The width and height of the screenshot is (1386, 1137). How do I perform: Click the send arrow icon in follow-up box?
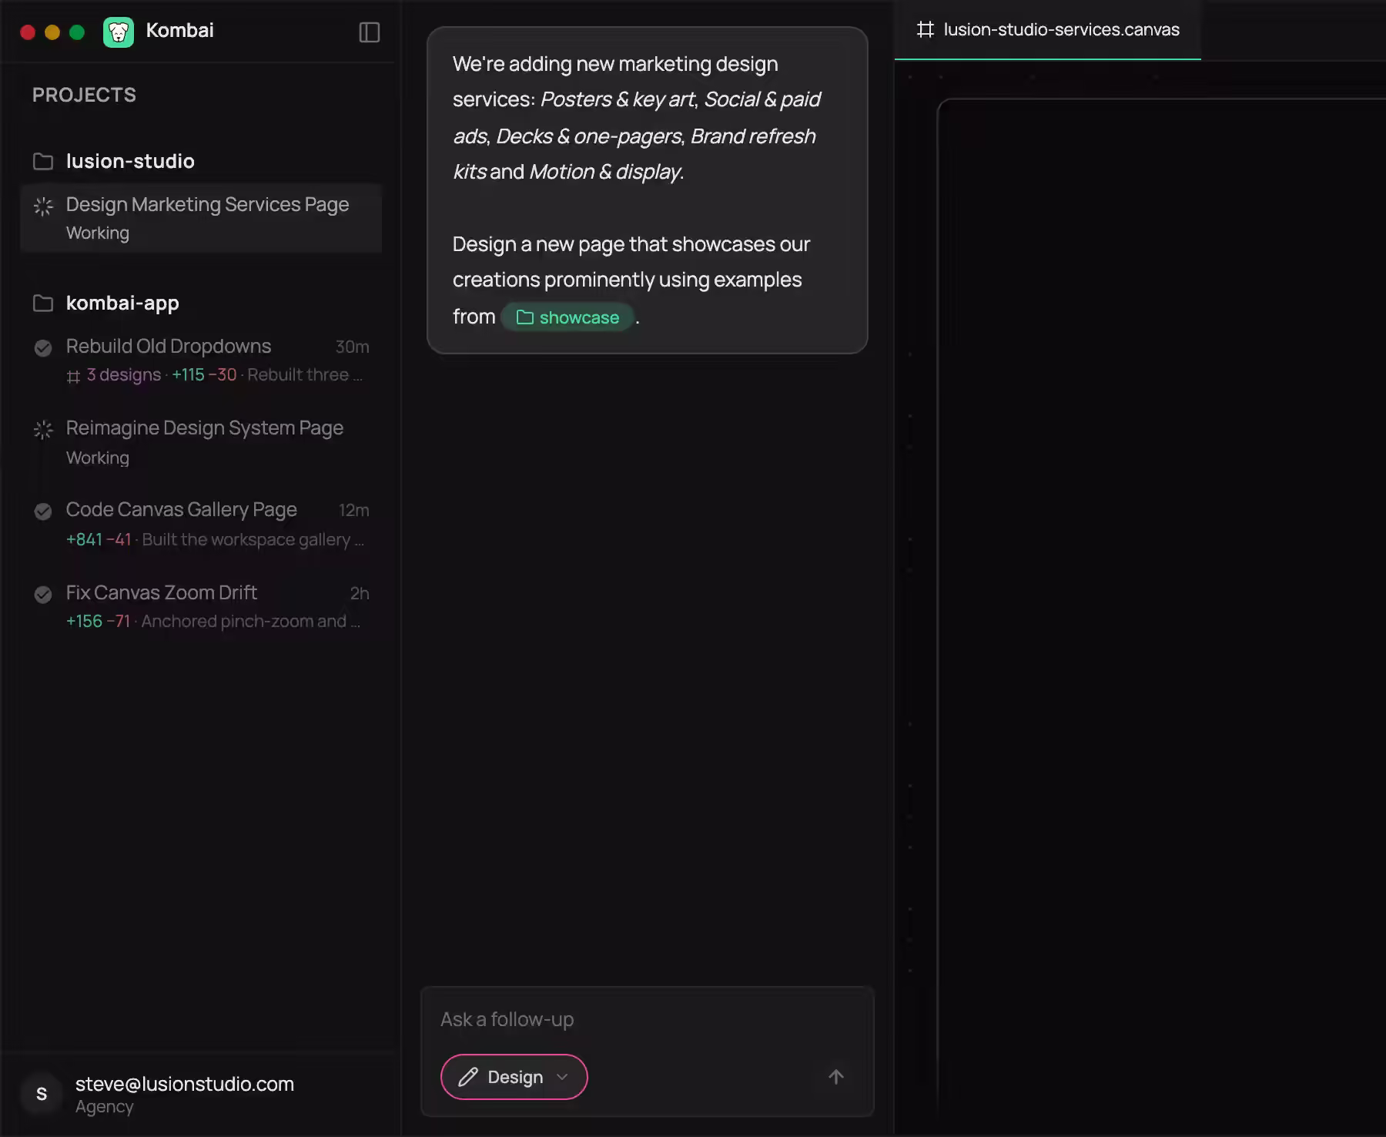tap(836, 1076)
